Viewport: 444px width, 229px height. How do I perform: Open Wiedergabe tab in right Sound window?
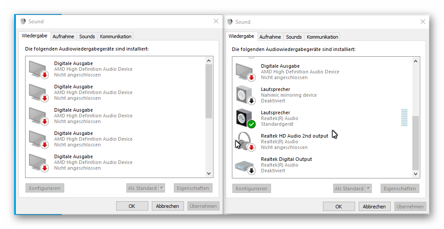241,36
